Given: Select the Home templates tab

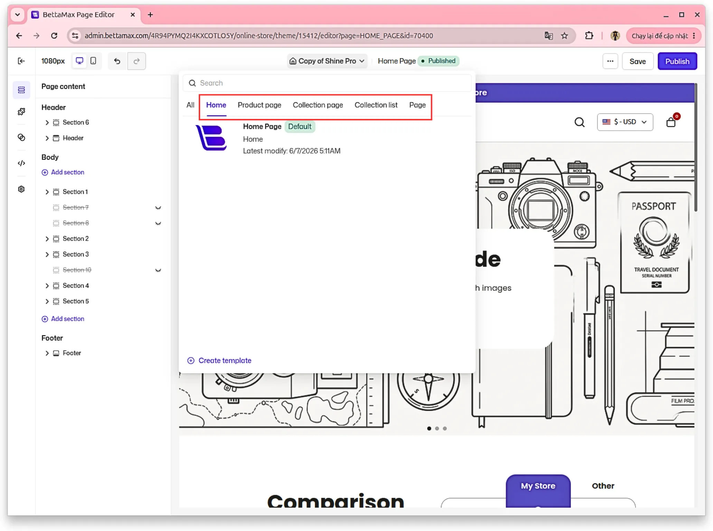Looking at the screenshot, I should [x=216, y=105].
